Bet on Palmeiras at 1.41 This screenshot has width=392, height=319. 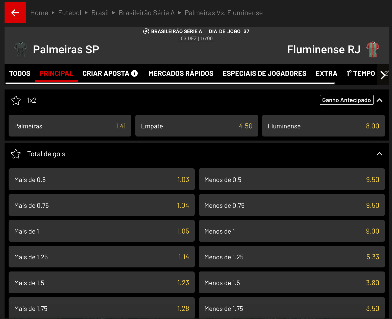coord(70,126)
